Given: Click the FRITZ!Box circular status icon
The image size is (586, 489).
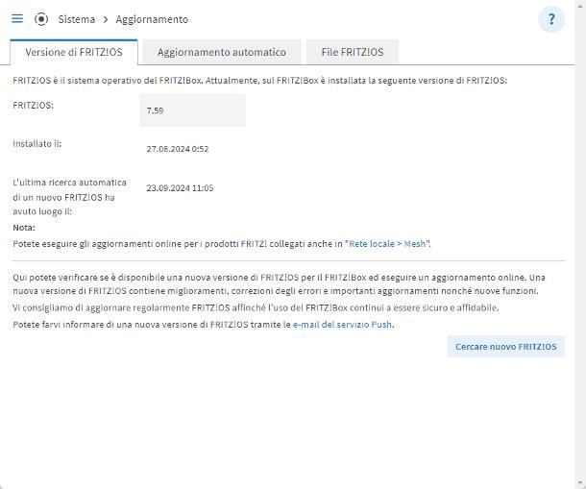Looking at the screenshot, I should pyautogui.click(x=41, y=19).
